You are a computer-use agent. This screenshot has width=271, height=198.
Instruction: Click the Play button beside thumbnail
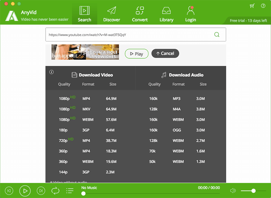pos(137,54)
